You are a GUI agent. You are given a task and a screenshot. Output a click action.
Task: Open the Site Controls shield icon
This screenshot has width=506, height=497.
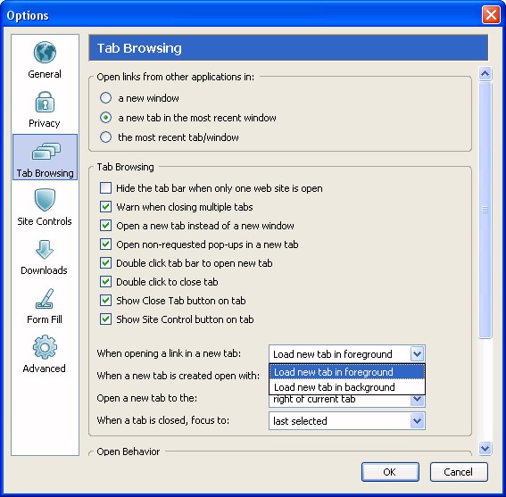pyautogui.click(x=45, y=200)
